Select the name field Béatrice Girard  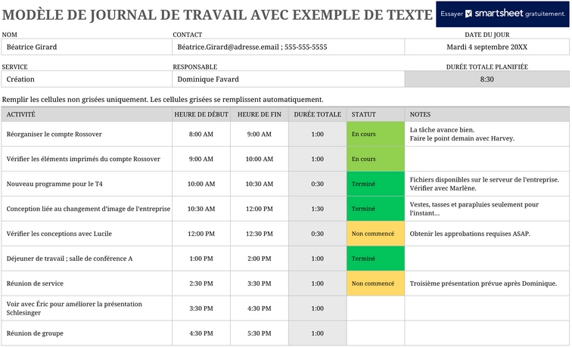86,47
